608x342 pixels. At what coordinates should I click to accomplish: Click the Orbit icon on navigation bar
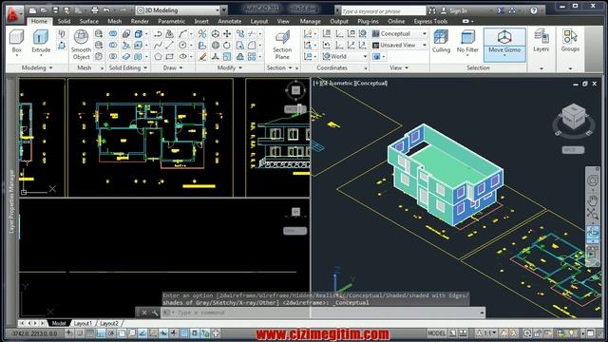tap(592, 233)
